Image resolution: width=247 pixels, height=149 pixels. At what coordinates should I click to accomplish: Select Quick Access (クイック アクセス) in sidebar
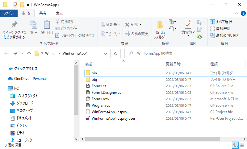23,69
